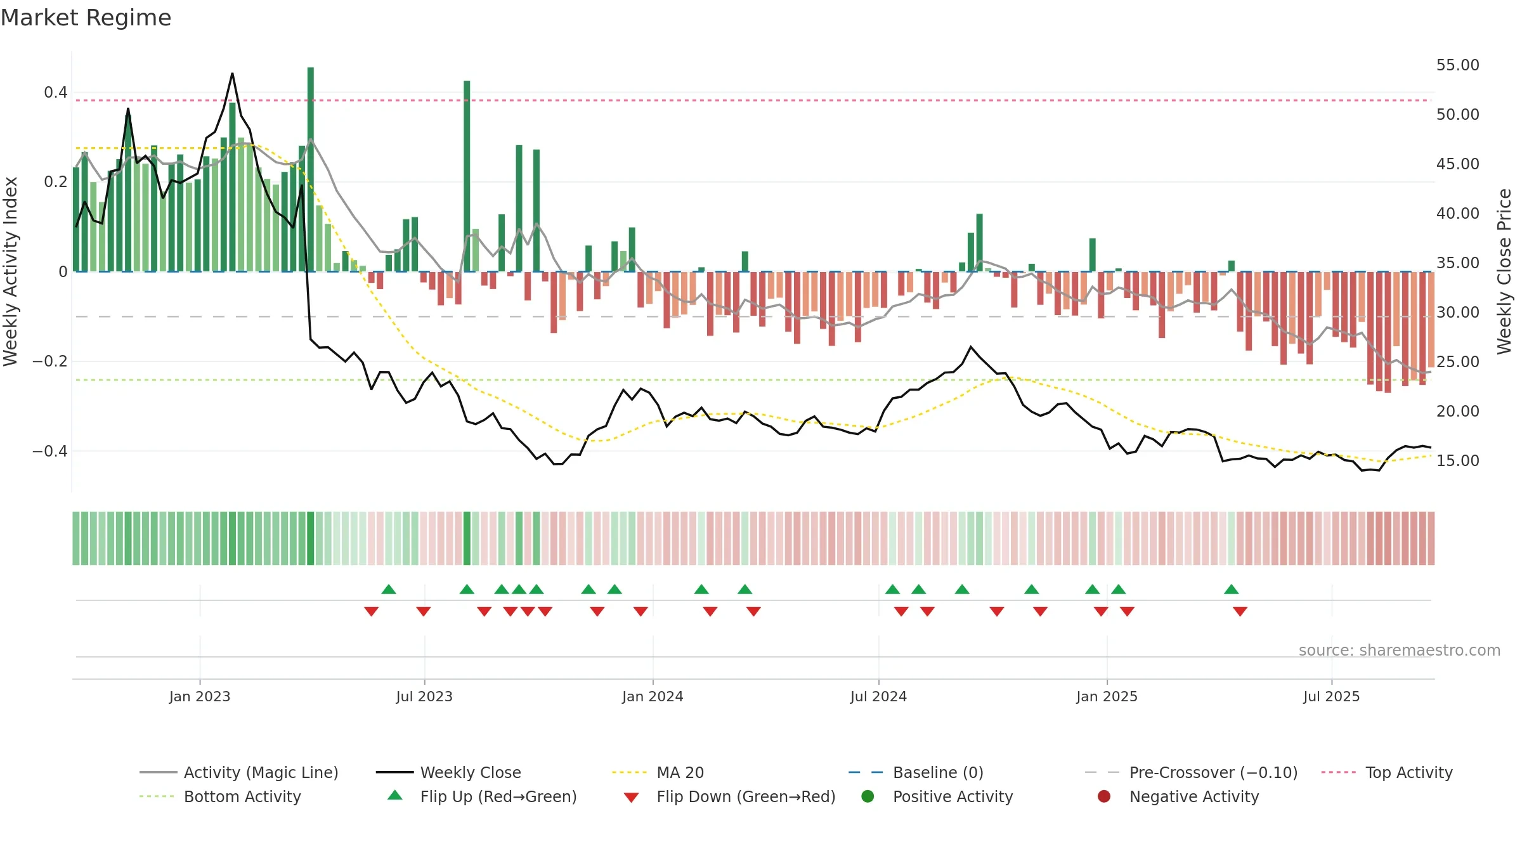Click the 35.00 price axis tick
The width and height of the screenshot is (1522, 856).
click(x=1457, y=263)
